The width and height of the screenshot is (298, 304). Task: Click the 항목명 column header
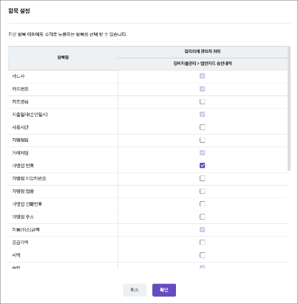pos(63,58)
